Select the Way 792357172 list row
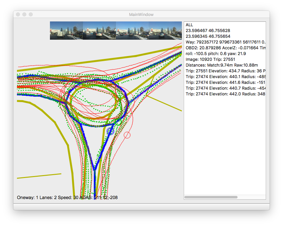The height and width of the screenshot is (226, 283). tap(224, 42)
